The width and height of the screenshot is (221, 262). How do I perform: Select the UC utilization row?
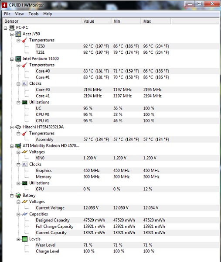[127, 108]
